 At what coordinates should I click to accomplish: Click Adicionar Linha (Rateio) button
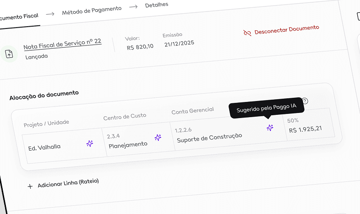63,184
